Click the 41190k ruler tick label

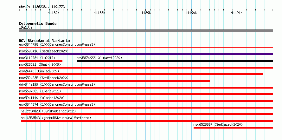tap(191, 13)
